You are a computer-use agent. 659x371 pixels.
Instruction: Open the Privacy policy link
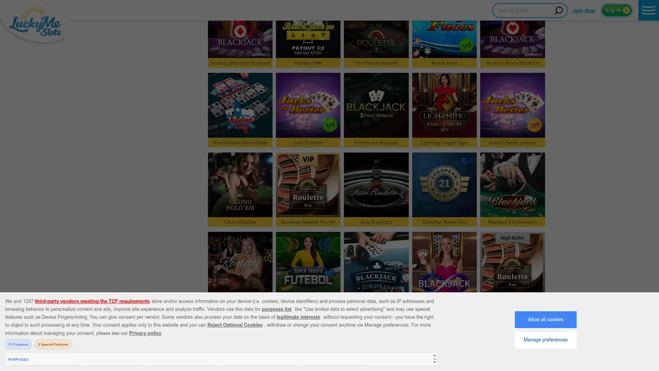(x=145, y=333)
